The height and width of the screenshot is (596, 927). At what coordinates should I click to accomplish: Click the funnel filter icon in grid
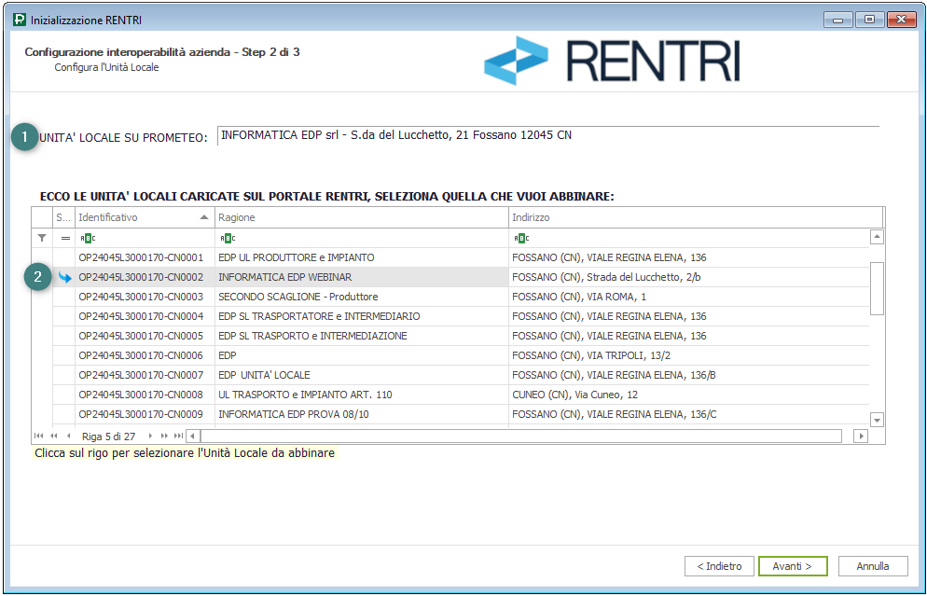41,238
